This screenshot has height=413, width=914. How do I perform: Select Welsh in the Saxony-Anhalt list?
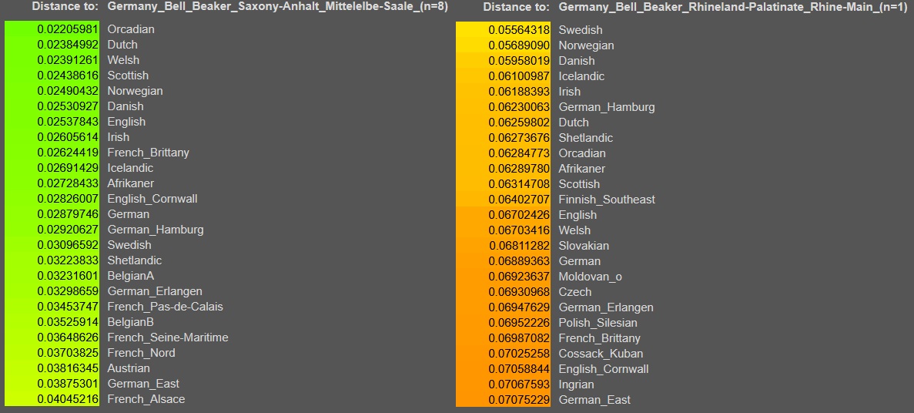pos(123,60)
